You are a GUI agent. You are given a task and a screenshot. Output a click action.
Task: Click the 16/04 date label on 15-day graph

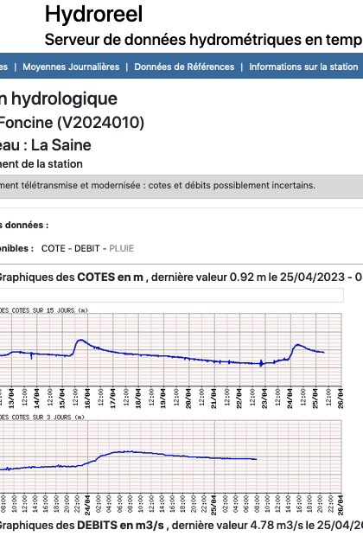coord(87,399)
